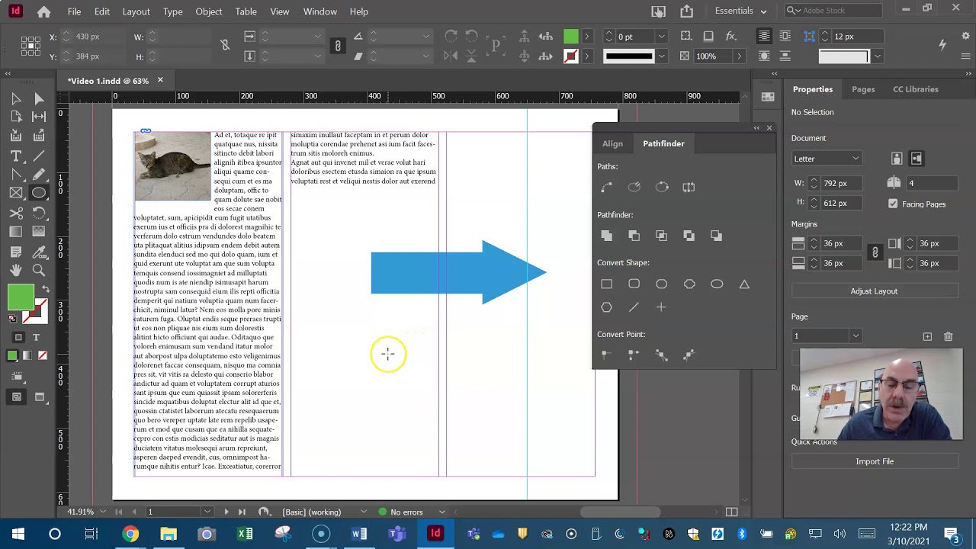
Task: Apply None to the fill
Action: tap(43, 355)
